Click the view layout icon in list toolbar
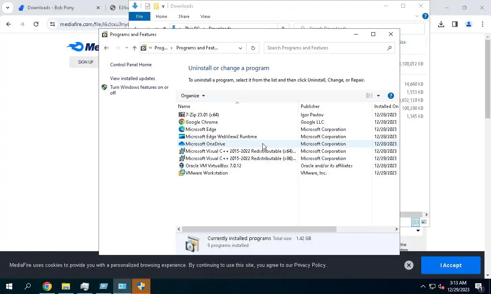Screen dimensions: 491x294 click(369, 96)
